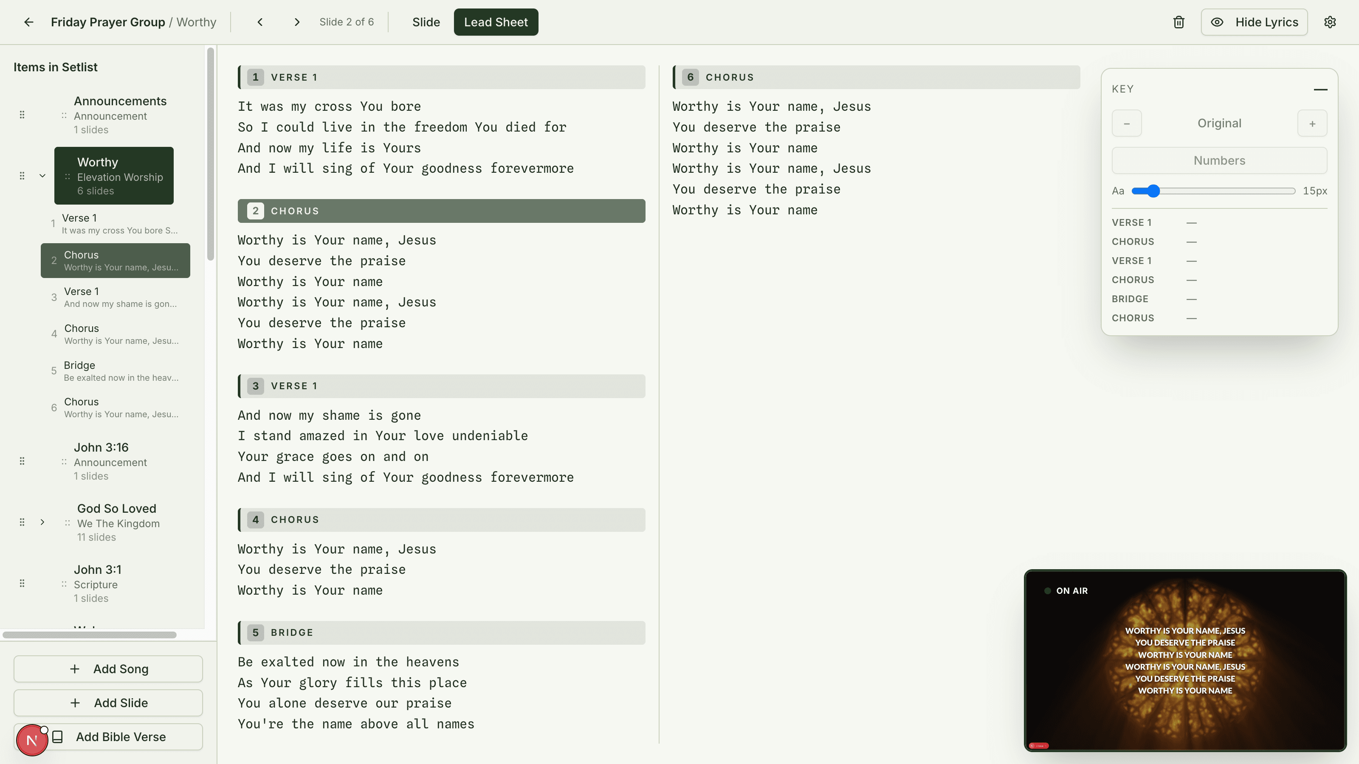This screenshot has height=764, width=1359.
Task: Transpose key down with minus button
Action: point(1126,124)
